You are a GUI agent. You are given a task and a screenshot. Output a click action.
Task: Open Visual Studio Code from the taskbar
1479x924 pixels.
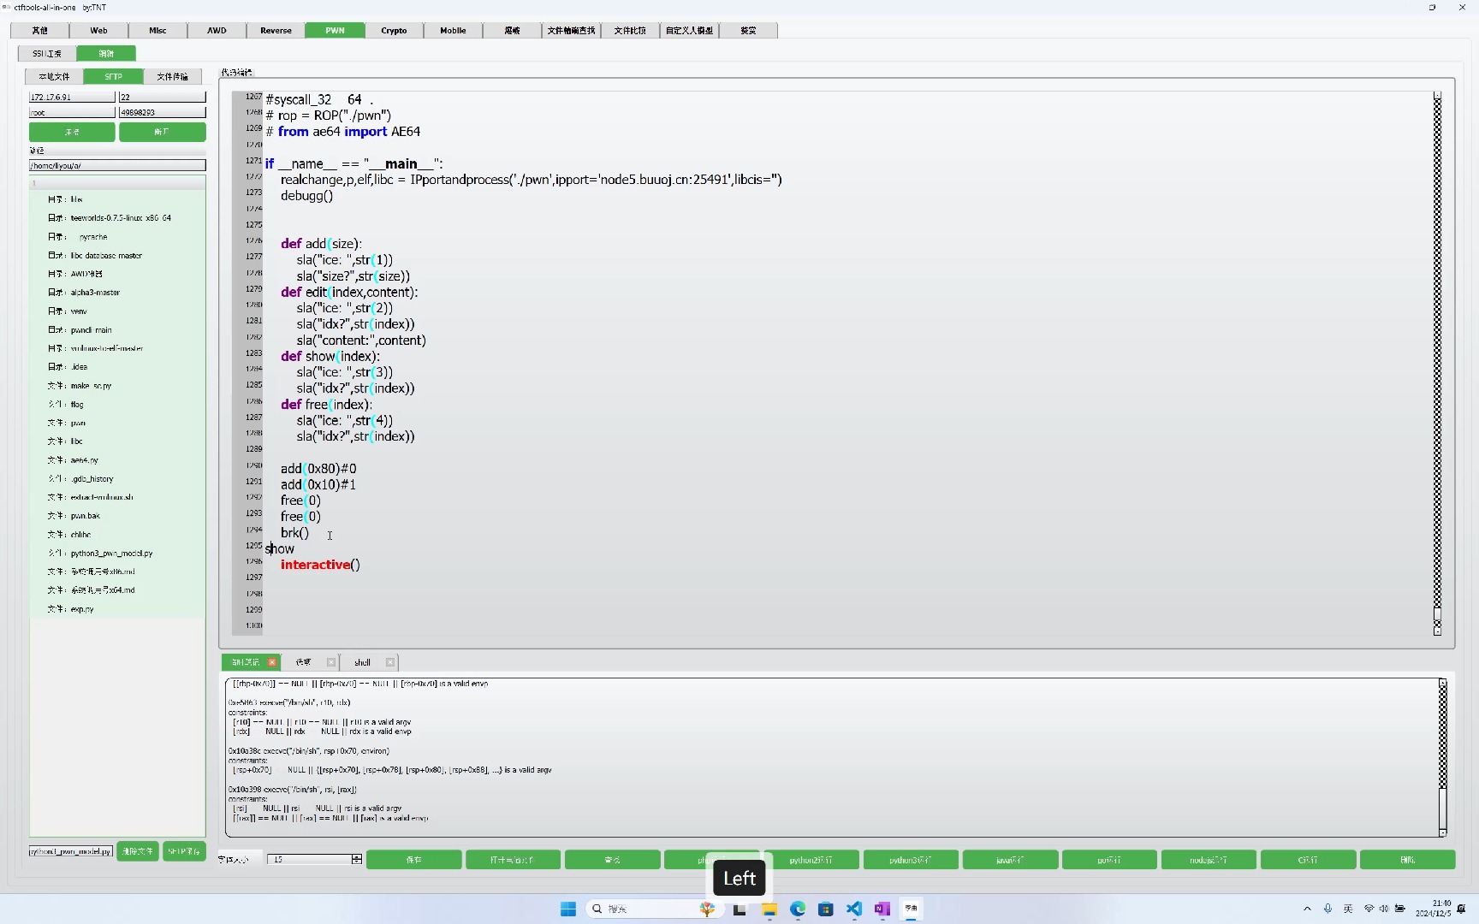click(x=853, y=909)
